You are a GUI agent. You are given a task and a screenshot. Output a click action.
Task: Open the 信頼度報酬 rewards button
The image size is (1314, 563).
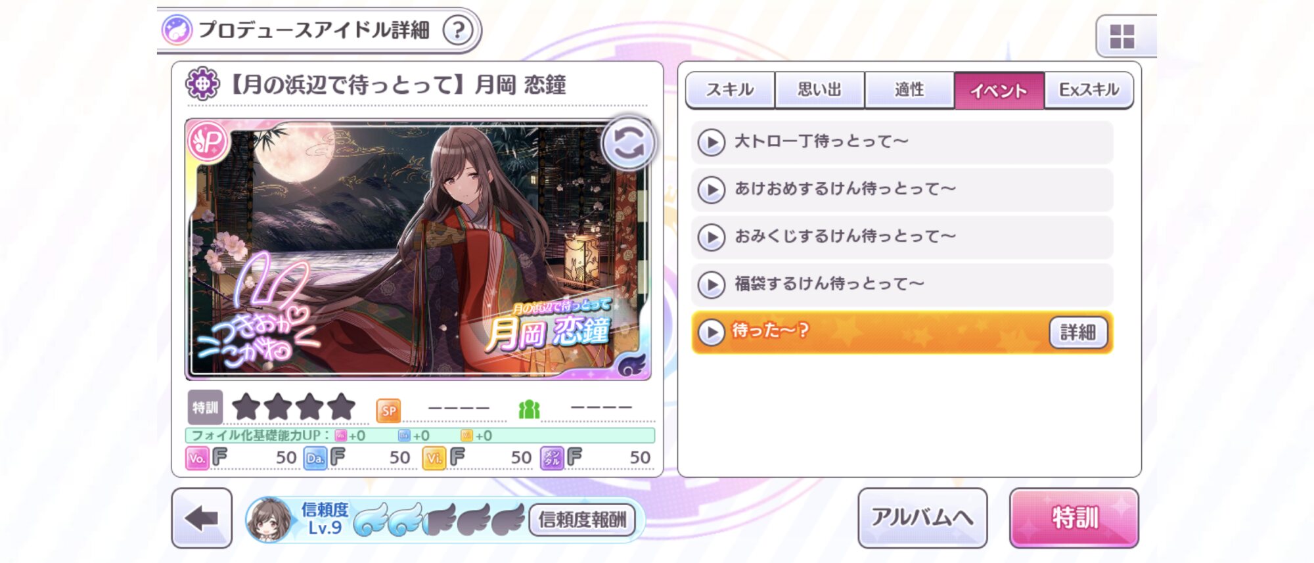[x=583, y=520]
